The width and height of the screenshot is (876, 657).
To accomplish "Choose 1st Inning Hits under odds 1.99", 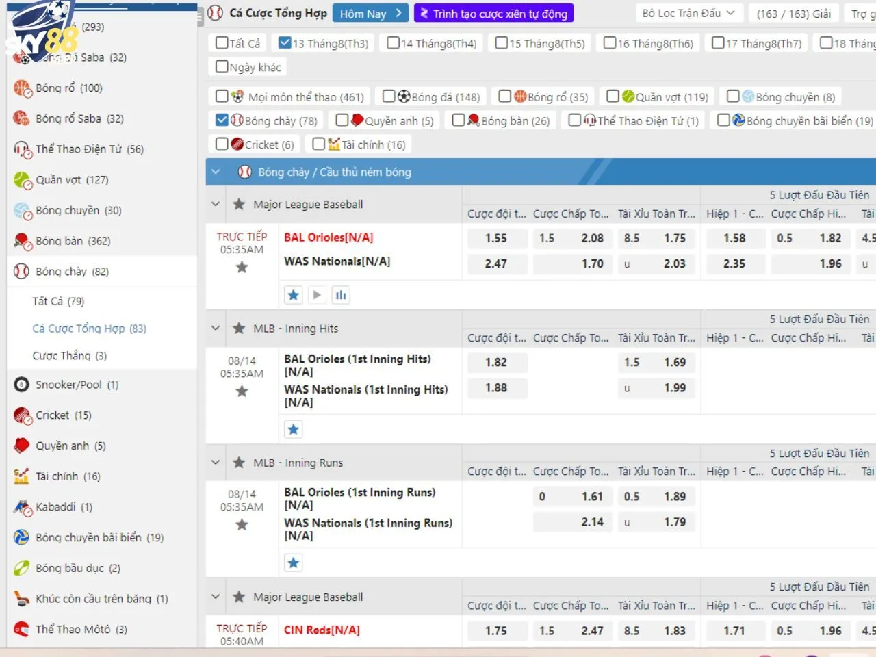I will [x=656, y=388].
